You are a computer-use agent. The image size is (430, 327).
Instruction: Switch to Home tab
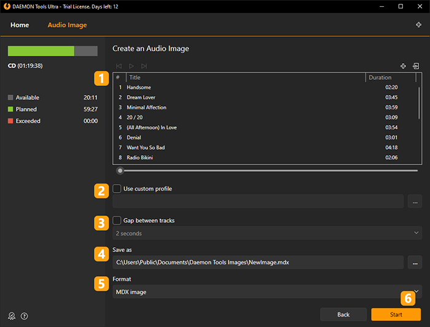[x=20, y=25]
